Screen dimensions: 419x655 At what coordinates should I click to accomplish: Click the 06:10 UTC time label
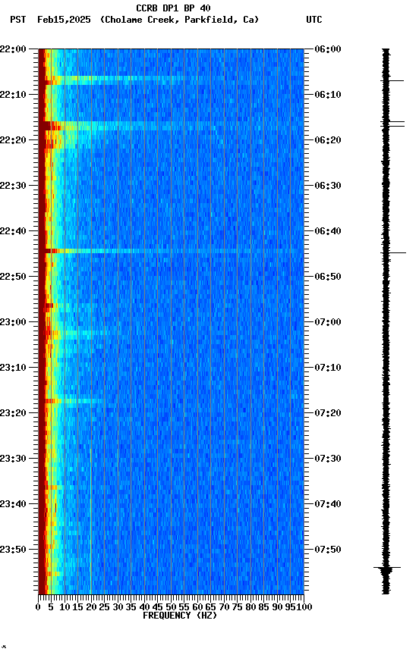pyautogui.click(x=328, y=95)
